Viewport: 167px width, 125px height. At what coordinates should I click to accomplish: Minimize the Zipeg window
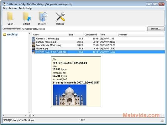tap(149, 4)
